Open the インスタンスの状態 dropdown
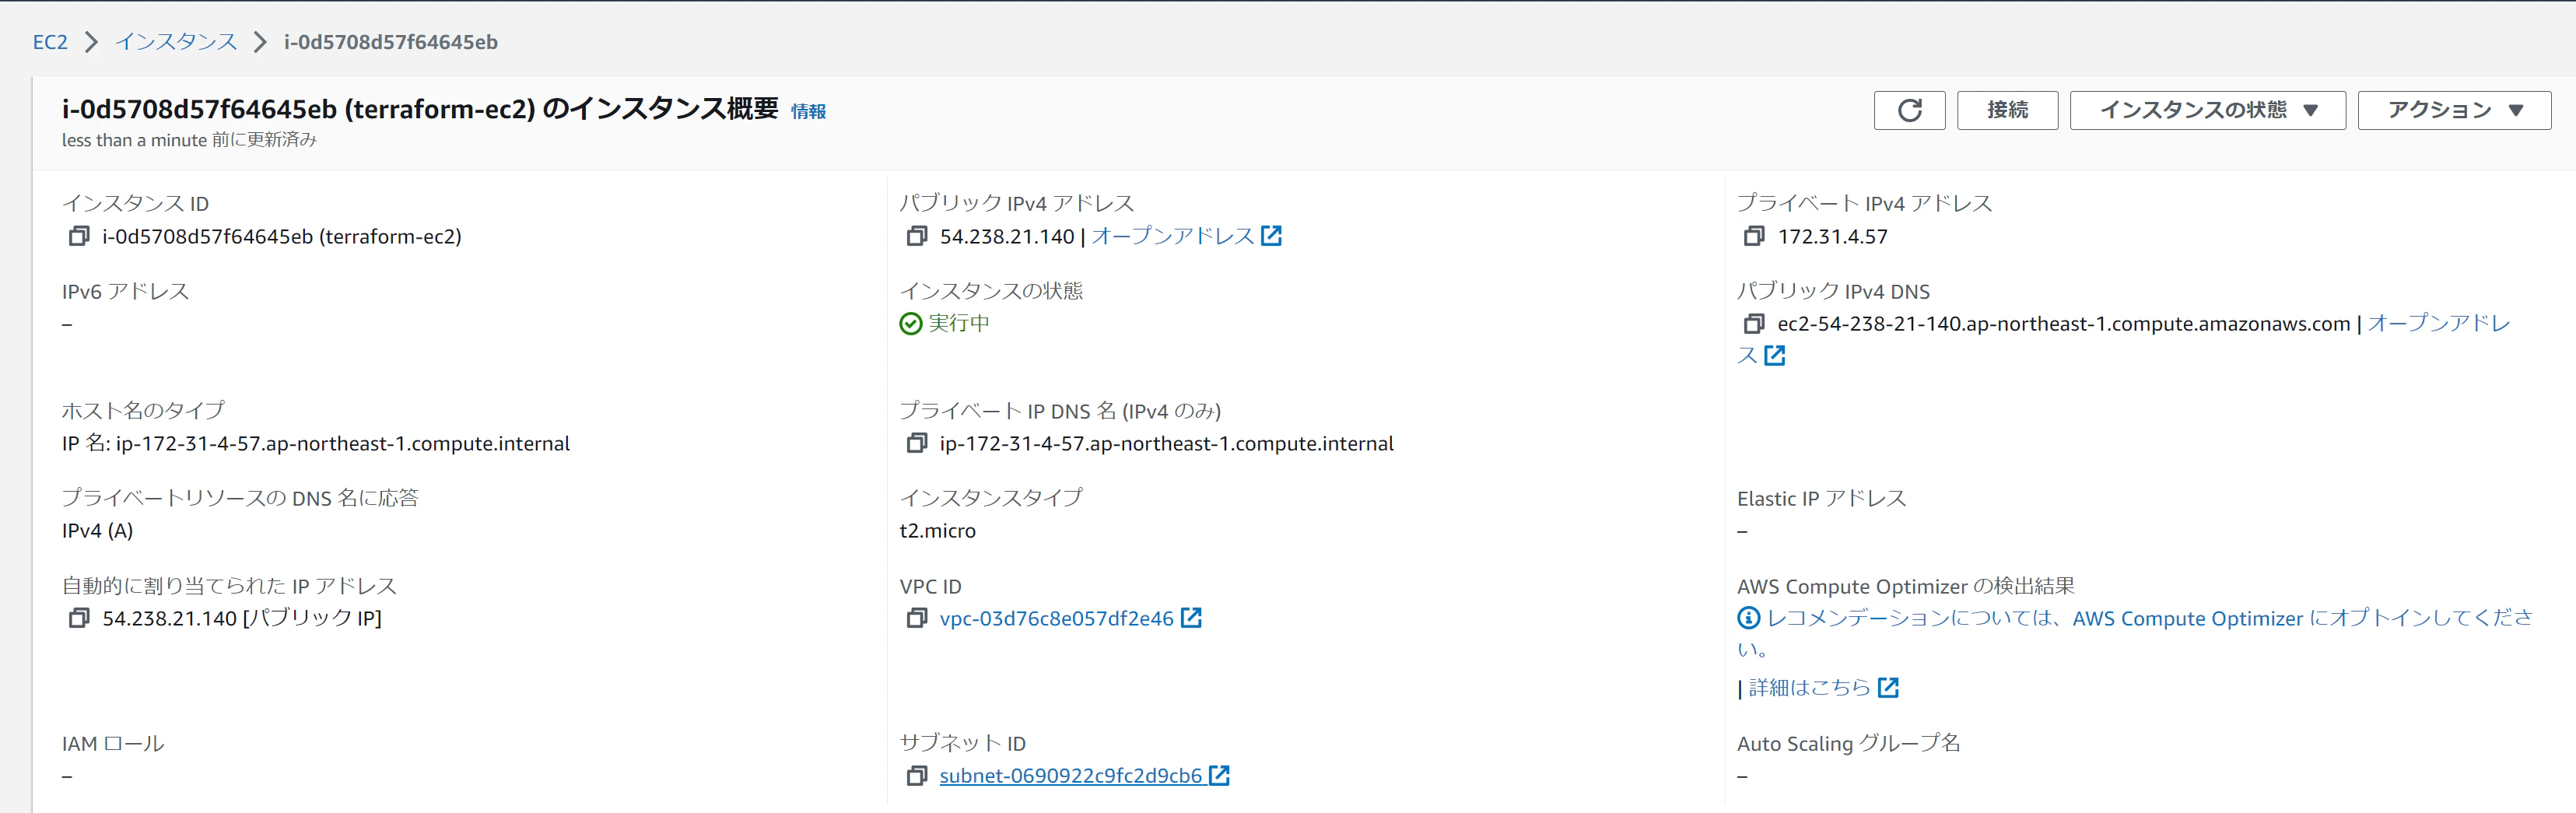This screenshot has height=813, width=2576. coord(2207,110)
